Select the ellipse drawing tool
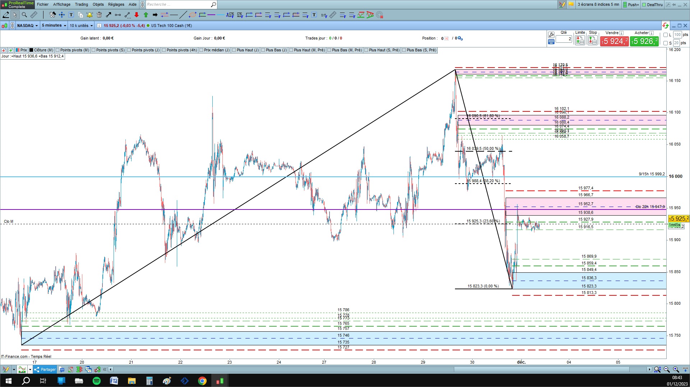The height and width of the screenshot is (387, 690). pyautogui.click(x=193, y=15)
